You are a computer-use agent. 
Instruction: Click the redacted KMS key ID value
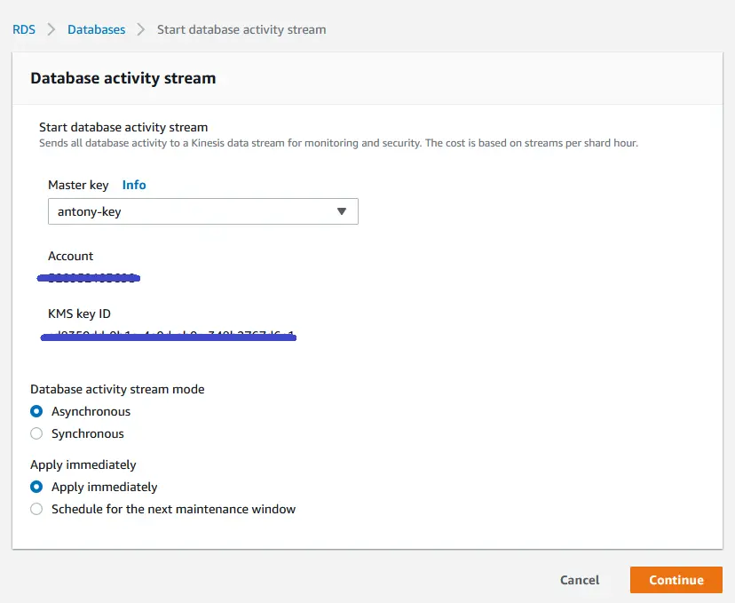[x=169, y=337]
